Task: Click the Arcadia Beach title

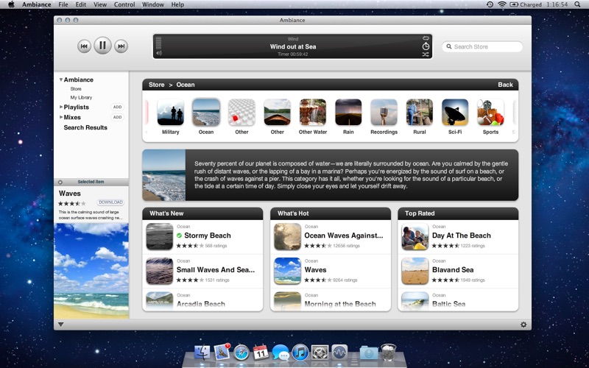Action: [201, 304]
